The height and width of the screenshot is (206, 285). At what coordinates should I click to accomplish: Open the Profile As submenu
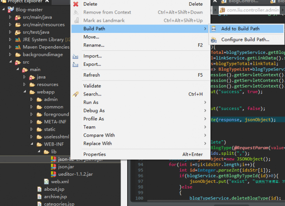coord(140,119)
